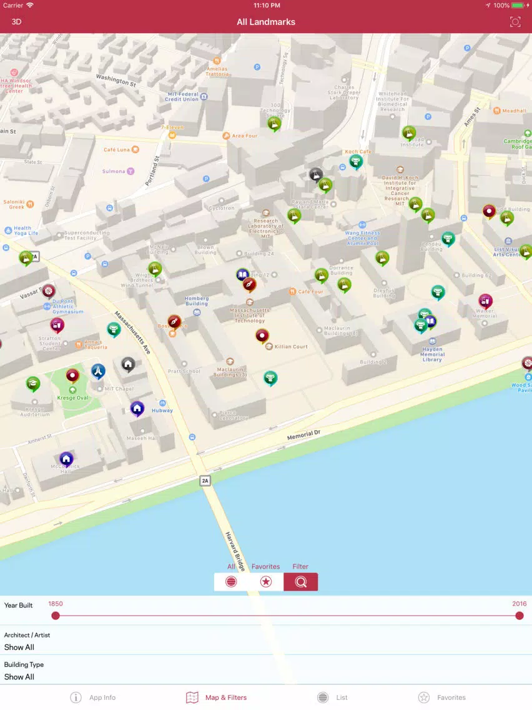Tap the green pin above Research Laboratory of Electronics
This screenshot has width=532, height=710.
(295, 216)
